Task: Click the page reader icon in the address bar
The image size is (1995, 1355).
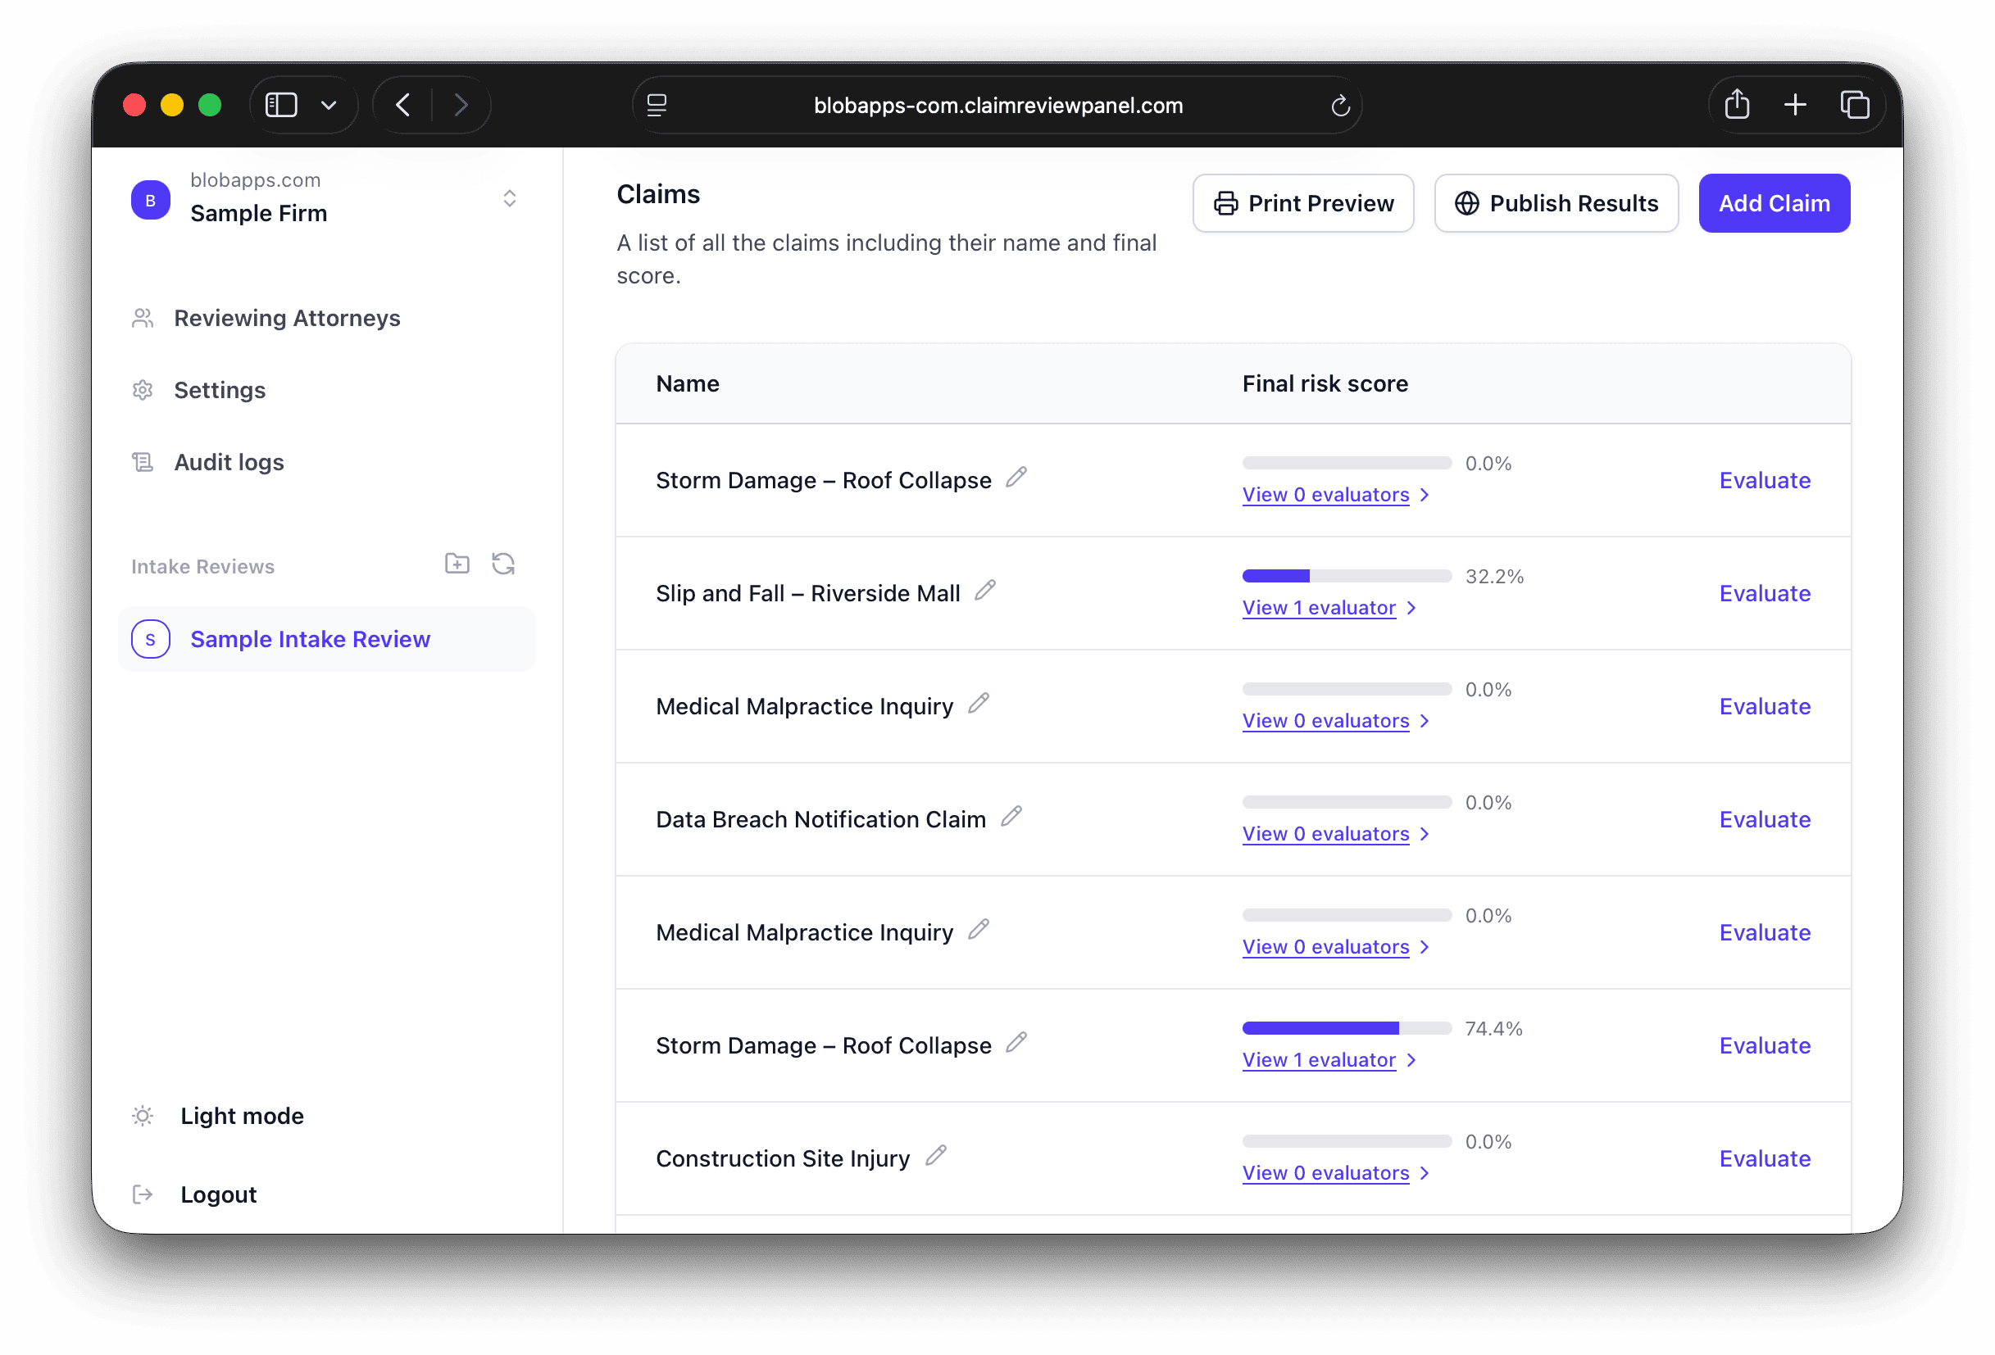Action: coord(657,105)
